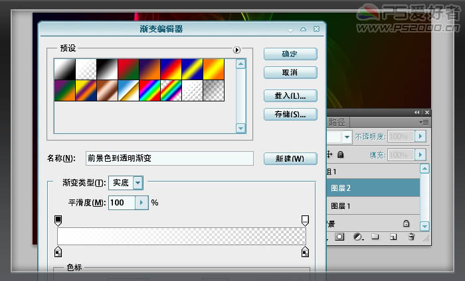The image size is (465, 281).
Task: Open the smoothness value arrow
Action: click(x=141, y=202)
